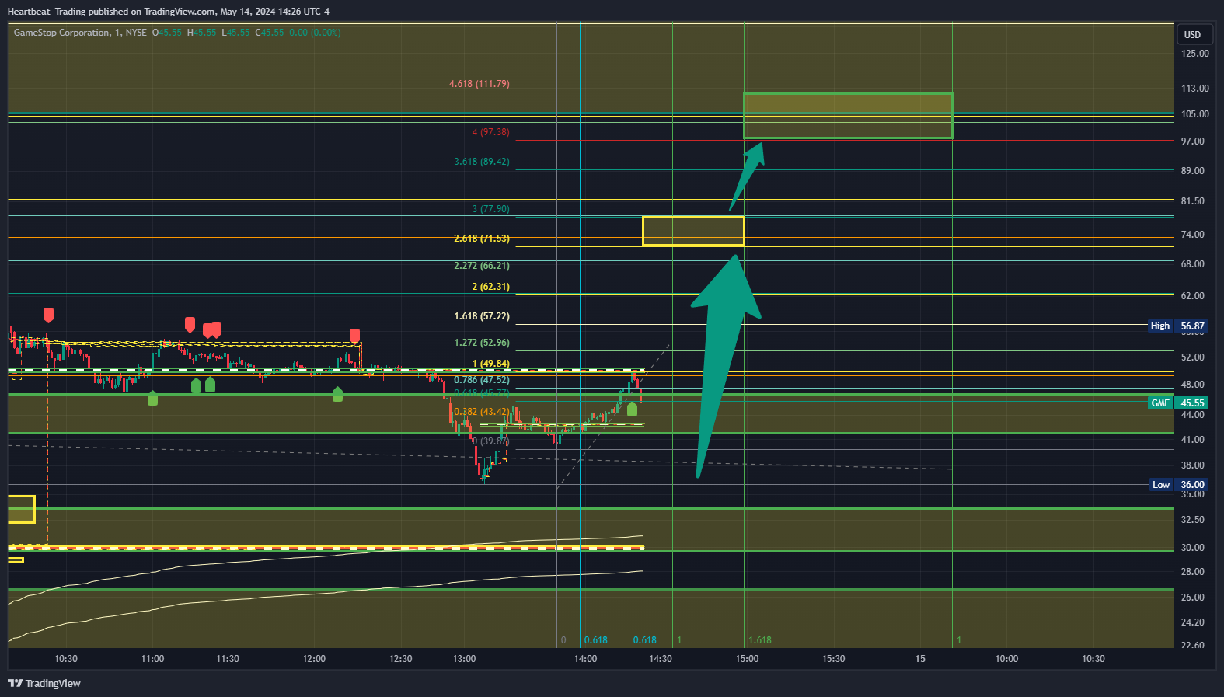Click the 4 (97.38) Fibonacci label

pyautogui.click(x=491, y=132)
